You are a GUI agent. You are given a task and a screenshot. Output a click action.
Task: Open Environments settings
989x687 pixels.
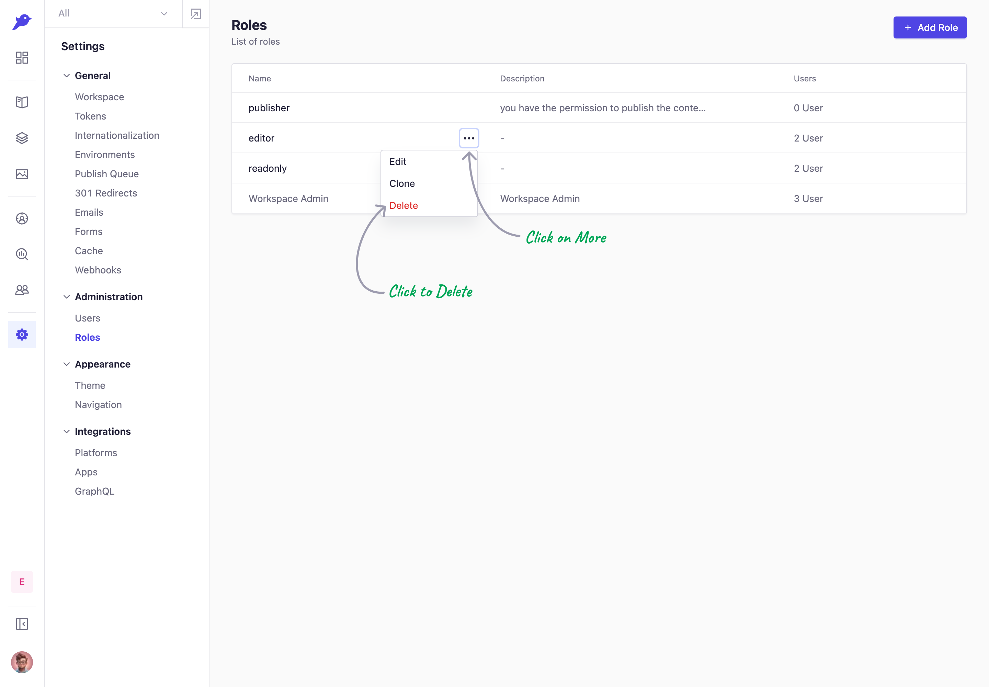pos(105,155)
